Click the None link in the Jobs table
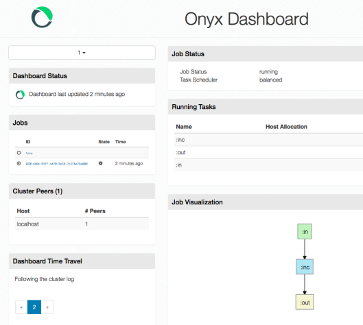The height and width of the screenshot is (325, 363). tap(30, 153)
